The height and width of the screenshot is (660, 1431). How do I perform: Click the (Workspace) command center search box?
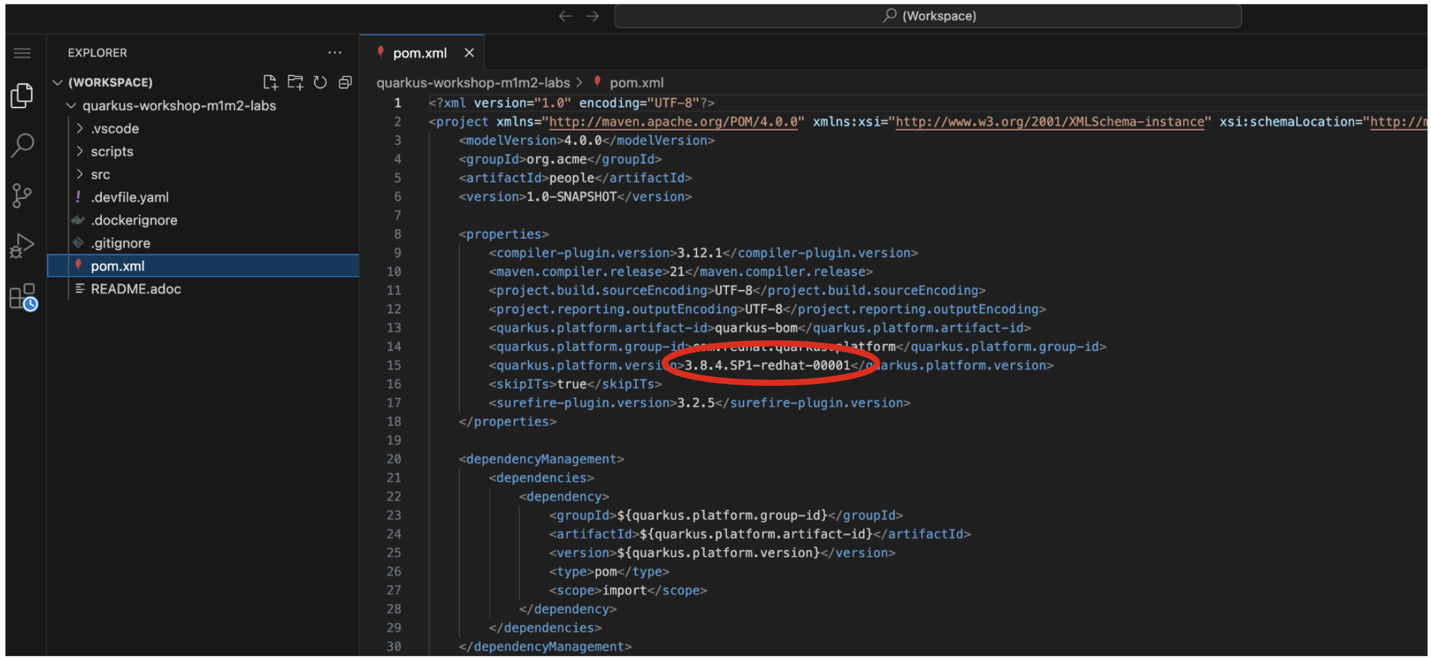928,16
